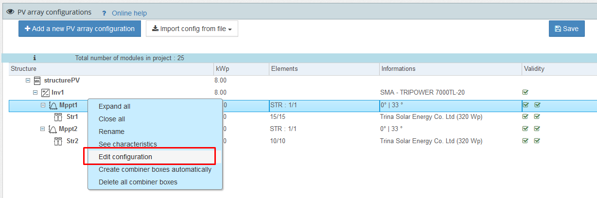
Task: Collapse the structurePV tree node
Action: (28, 80)
